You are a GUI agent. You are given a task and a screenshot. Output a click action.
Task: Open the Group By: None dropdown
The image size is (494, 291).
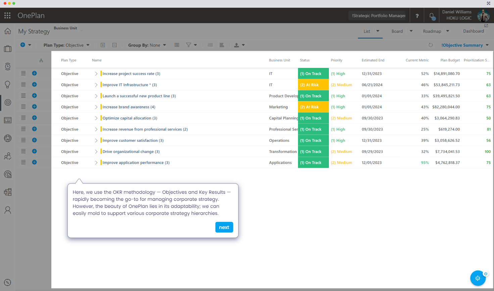(147, 45)
